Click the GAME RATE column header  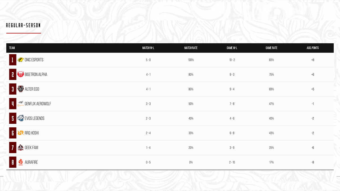(271, 48)
